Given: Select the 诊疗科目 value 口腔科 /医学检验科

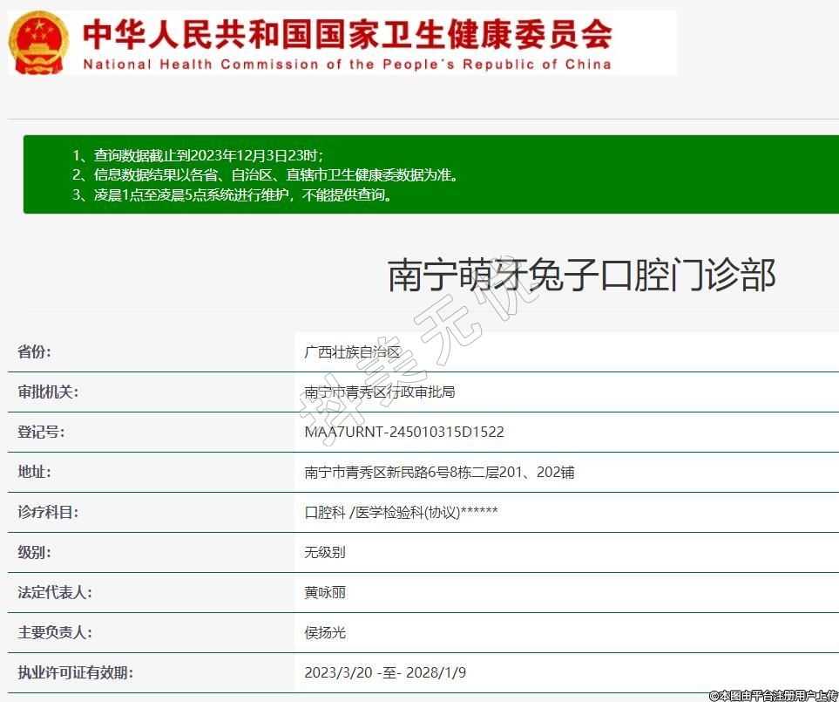Looking at the screenshot, I should pos(401,513).
